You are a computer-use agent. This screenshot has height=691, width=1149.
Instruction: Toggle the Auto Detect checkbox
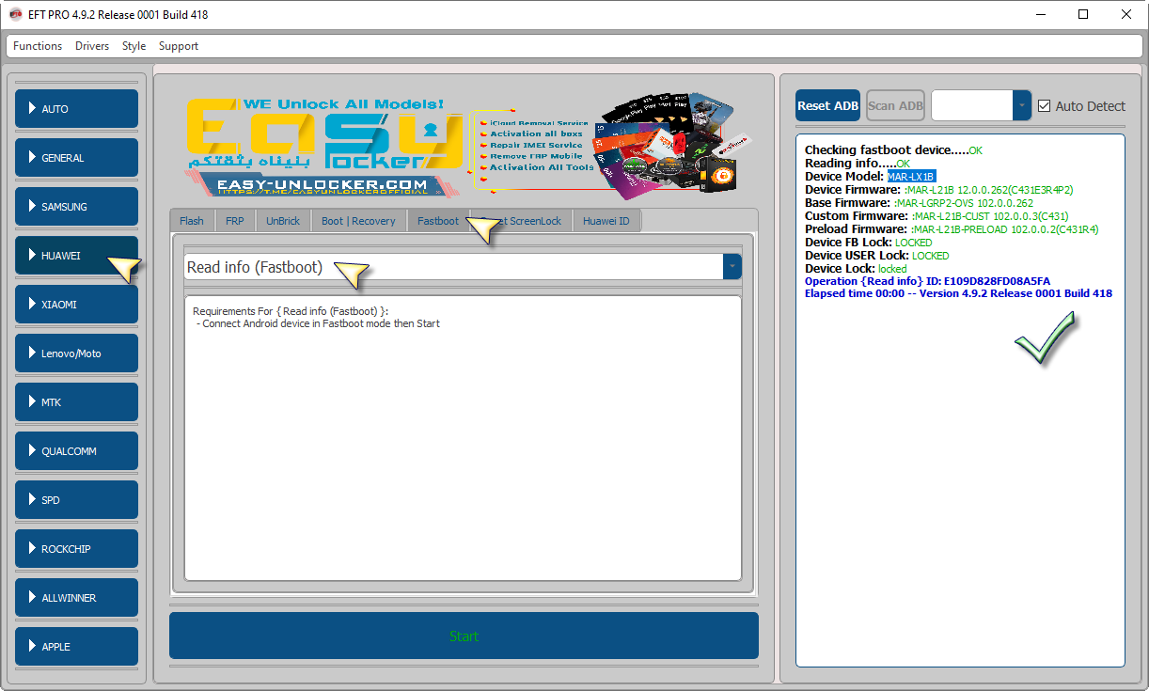1044,106
